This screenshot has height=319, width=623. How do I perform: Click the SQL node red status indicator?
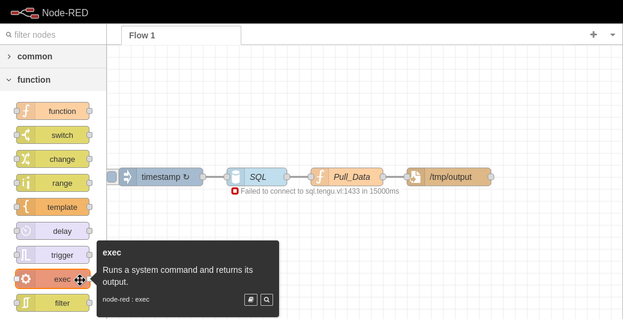coord(235,191)
